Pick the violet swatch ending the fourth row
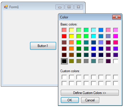This screenshot has height=107, width=123. (x=116, y=49)
